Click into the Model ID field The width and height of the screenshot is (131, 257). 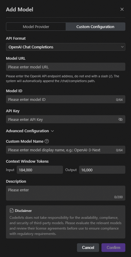pos(66,99)
